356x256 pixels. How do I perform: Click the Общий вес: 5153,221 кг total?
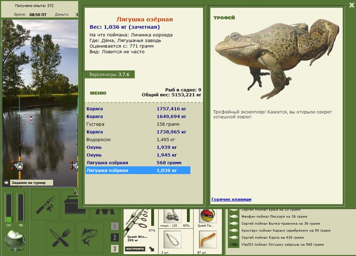(x=171, y=95)
